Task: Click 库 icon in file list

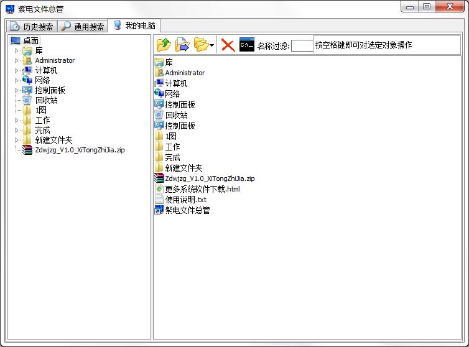Action: [x=159, y=63]
